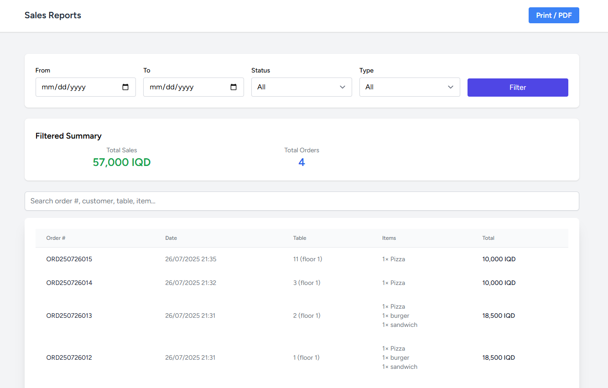Image resolution: width=608 pixels, height=388 pixels.
Task: Click order ORD250726012
Action: point(69,357)
